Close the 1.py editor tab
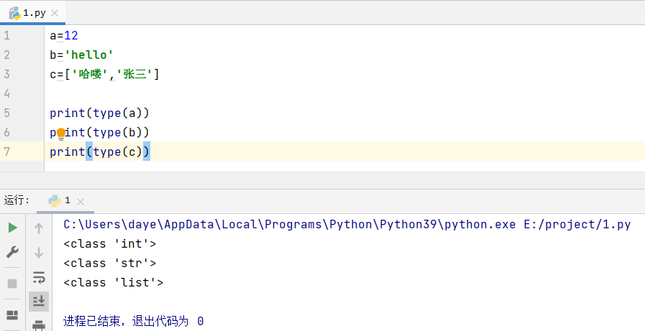Image resolution: width=645 pixels, height=331 pixels. point(55,13)
